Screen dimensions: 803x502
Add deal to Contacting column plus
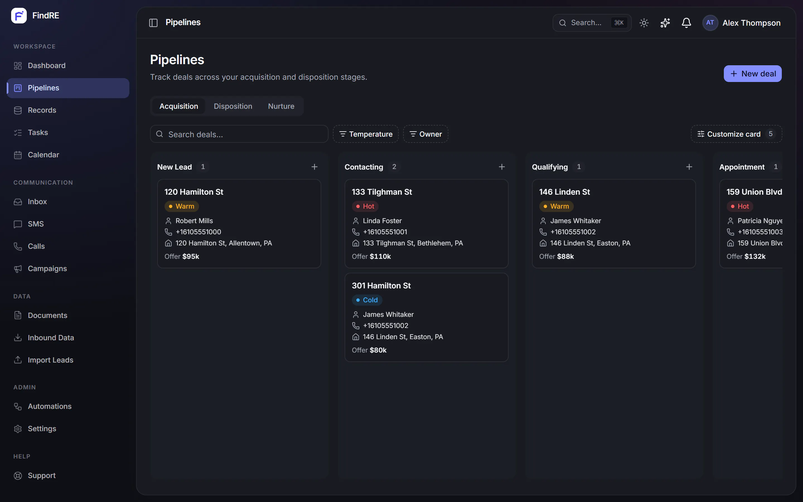[502, 167]
